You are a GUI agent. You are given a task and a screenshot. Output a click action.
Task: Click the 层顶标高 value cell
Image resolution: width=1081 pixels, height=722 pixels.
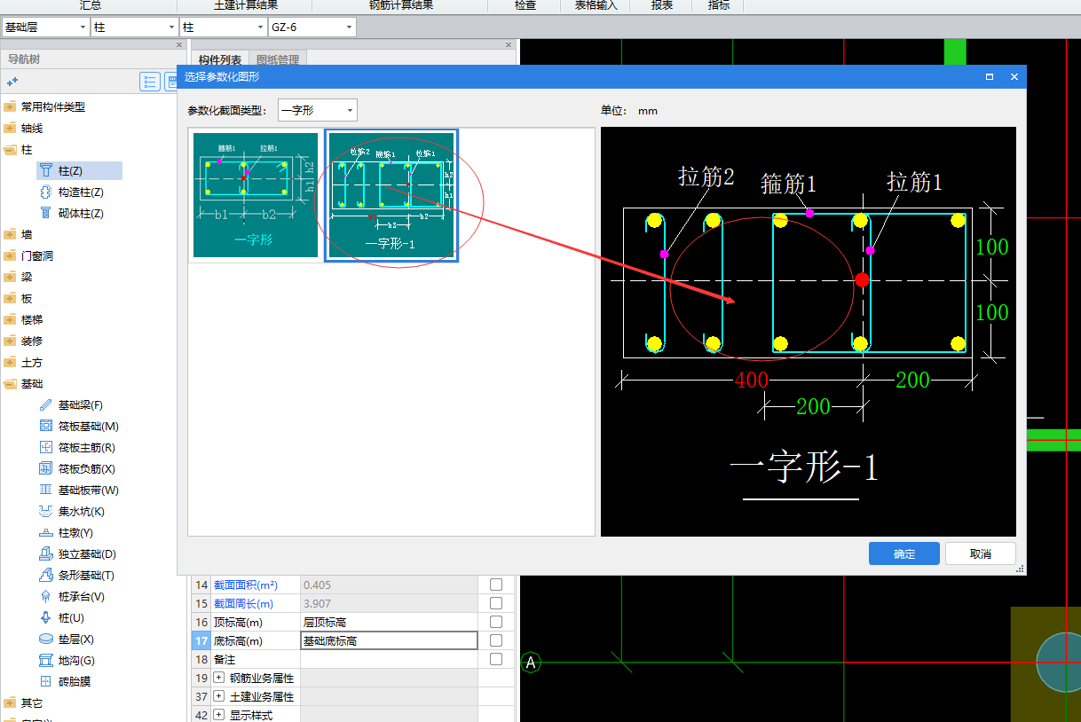click(x=389, y=622)
